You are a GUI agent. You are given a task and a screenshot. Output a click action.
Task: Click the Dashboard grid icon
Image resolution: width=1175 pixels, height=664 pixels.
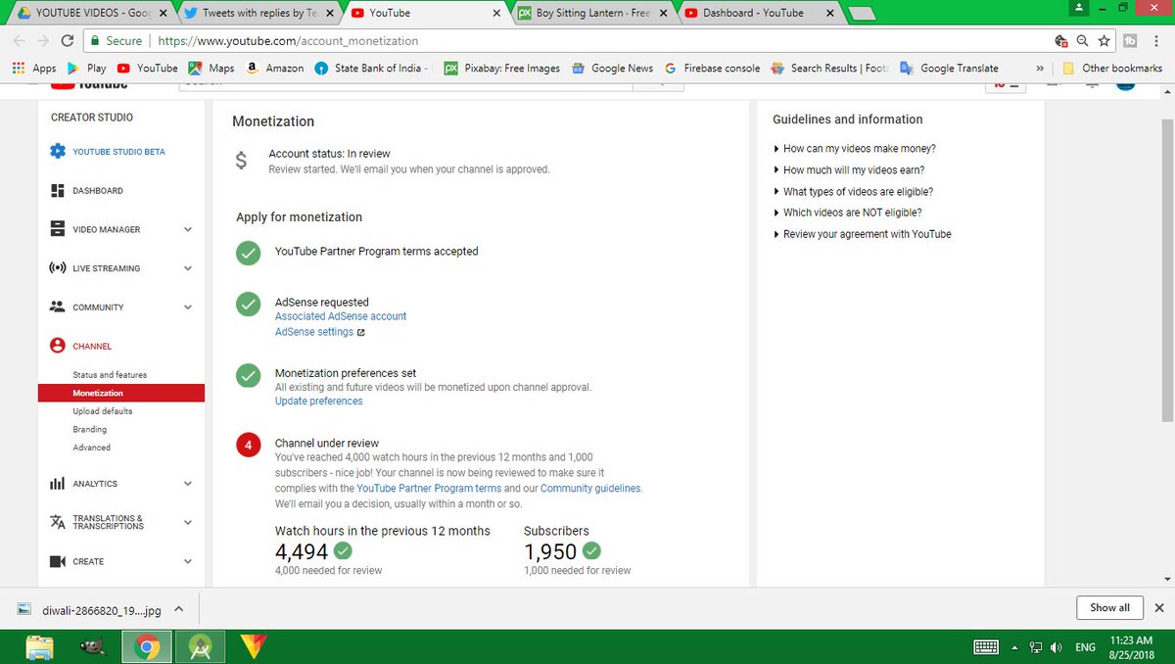click(57, 190)
